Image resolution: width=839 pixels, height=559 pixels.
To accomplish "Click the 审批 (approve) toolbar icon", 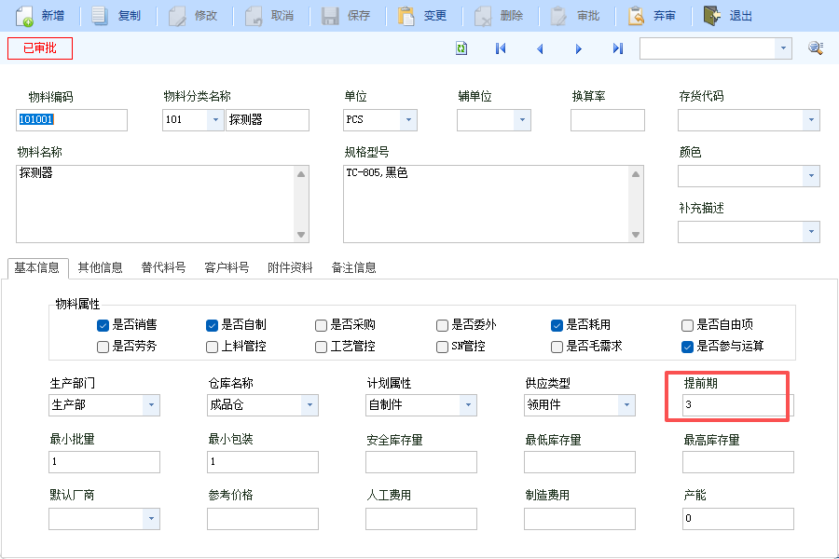I will (x=558, y=16).
